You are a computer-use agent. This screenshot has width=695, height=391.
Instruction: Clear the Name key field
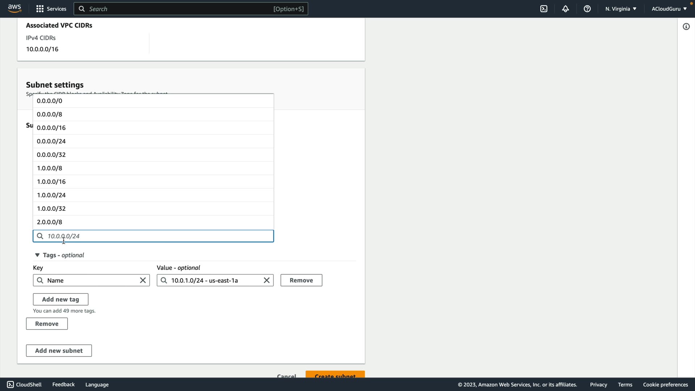143,280
